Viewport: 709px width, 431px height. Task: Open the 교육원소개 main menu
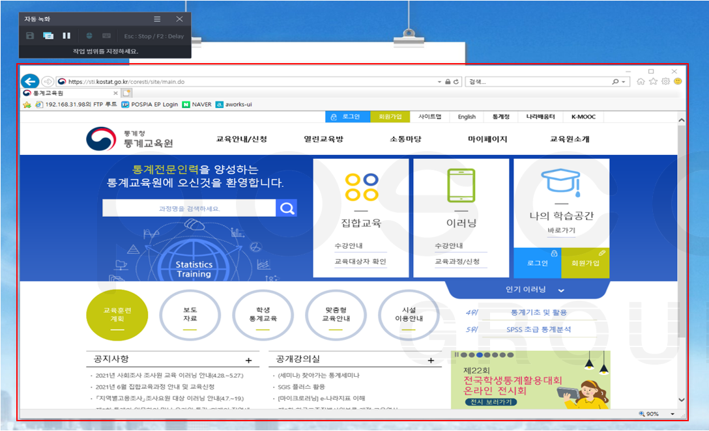[x=570, y=139]
